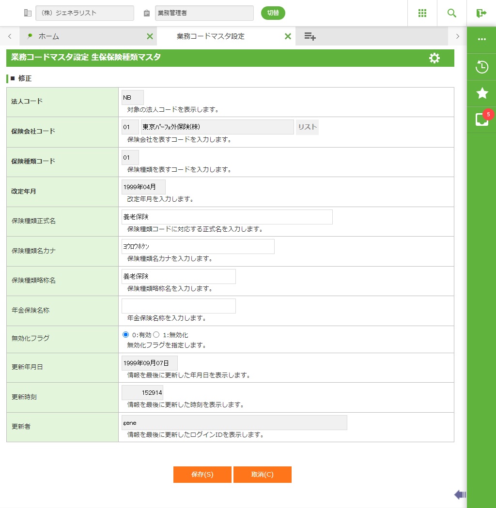Image resolution: width=496 pixels, height=508 pixels.
Task: Open the apps grid menu icon
Action: [422, 13]
